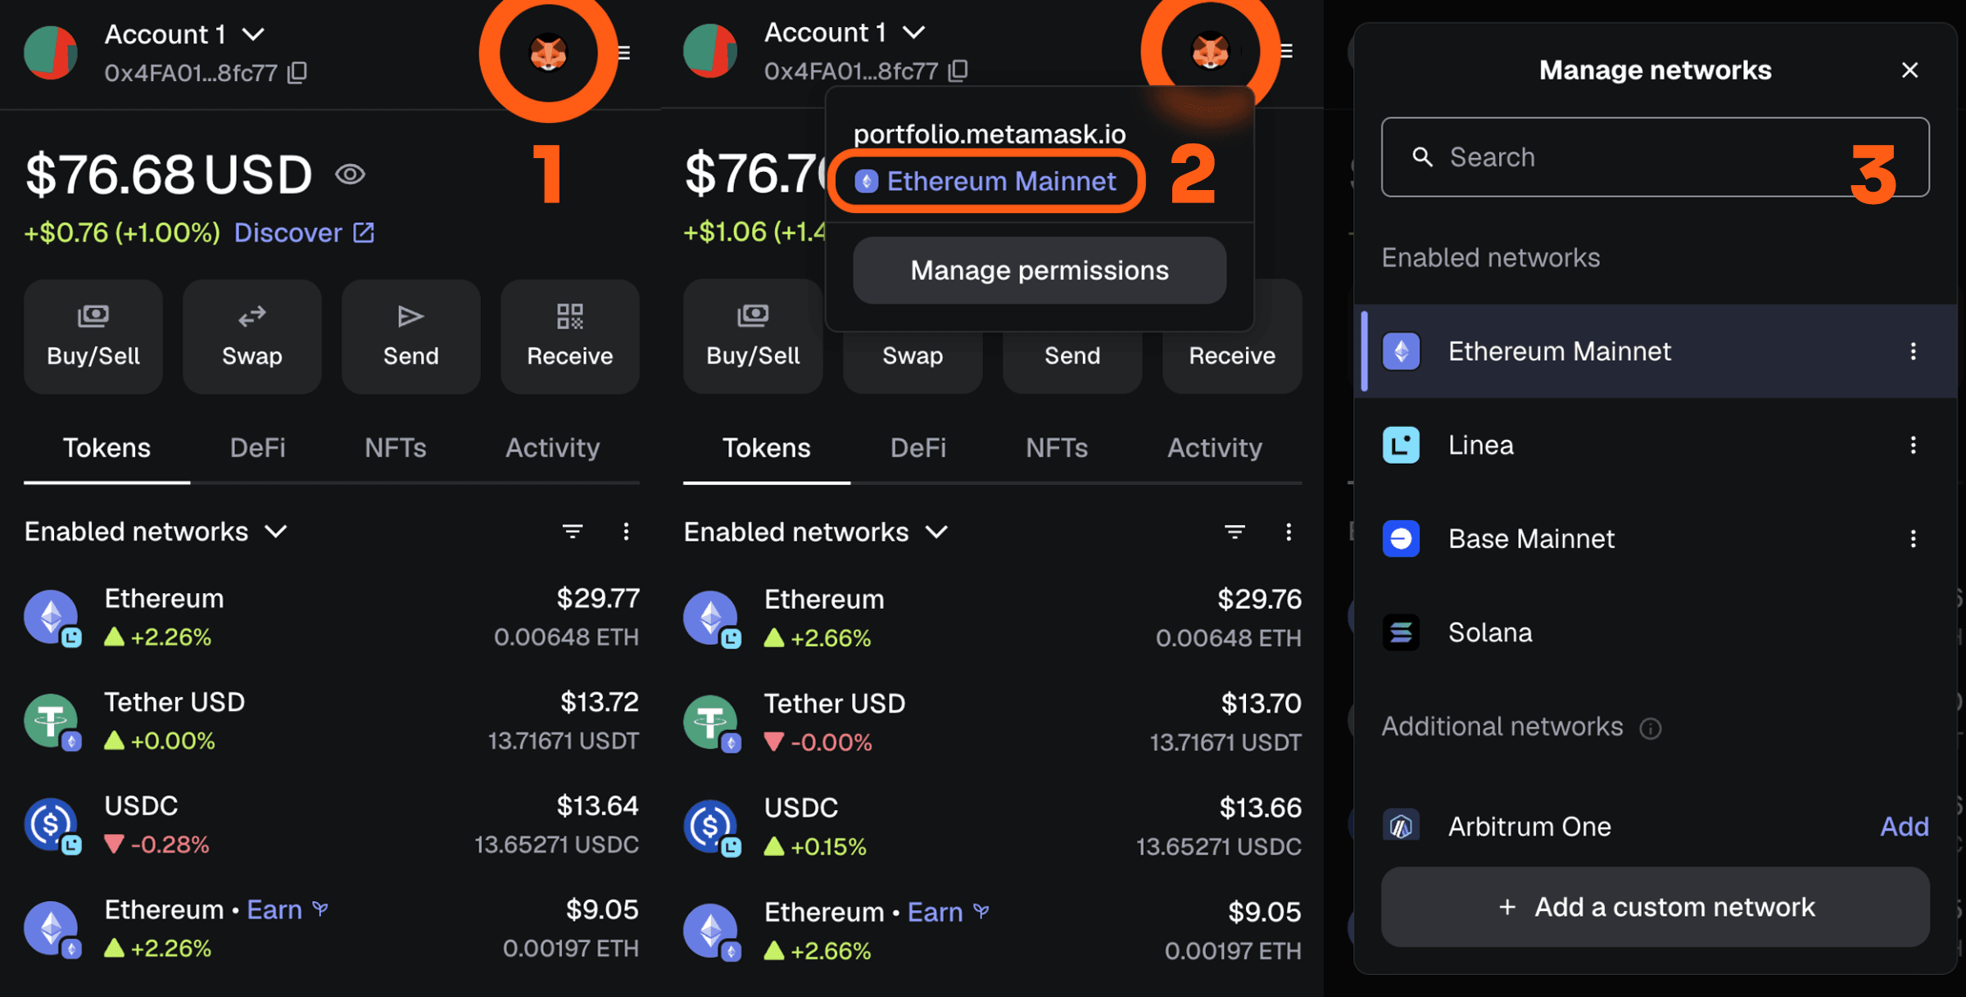Image resolution: width=1966 pixels, height=997 pixels.
Task: Click Manage permissions button
Action: tap(1040, 270)
